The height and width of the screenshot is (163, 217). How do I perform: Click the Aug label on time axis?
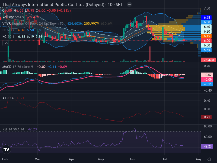point(199,159)
